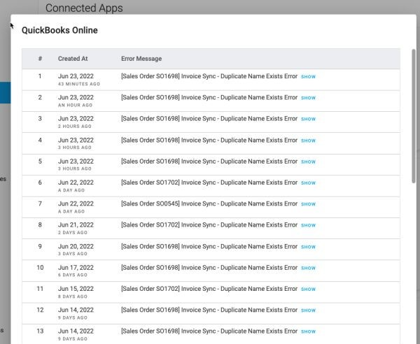420x344 pixels.
Task: Show details for error row 4
Action: 308,141
